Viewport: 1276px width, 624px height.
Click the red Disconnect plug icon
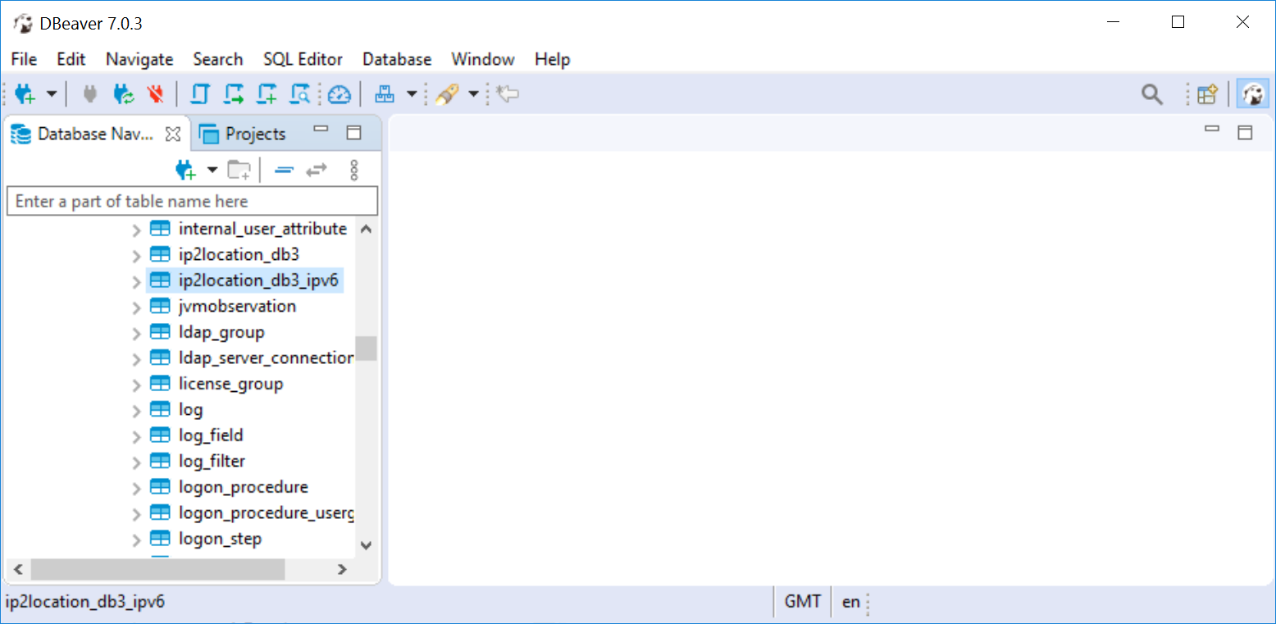pyautogui.click(x=155, y=94)
